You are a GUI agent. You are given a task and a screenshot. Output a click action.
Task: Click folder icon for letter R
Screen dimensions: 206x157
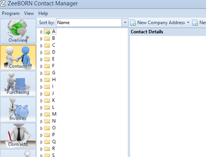point(47,149)
